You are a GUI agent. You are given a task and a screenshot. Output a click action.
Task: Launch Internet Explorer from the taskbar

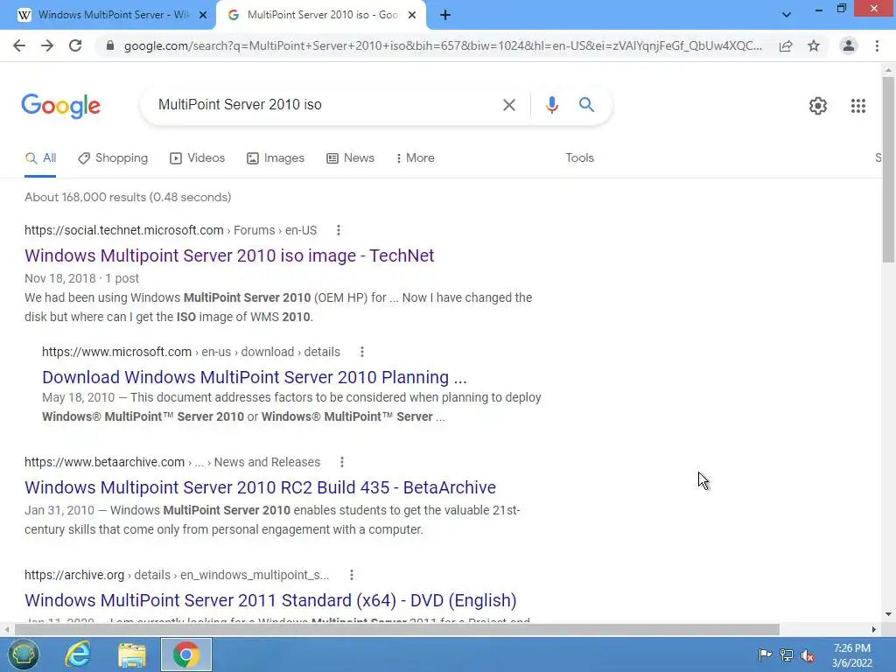(x=78, y=654)
